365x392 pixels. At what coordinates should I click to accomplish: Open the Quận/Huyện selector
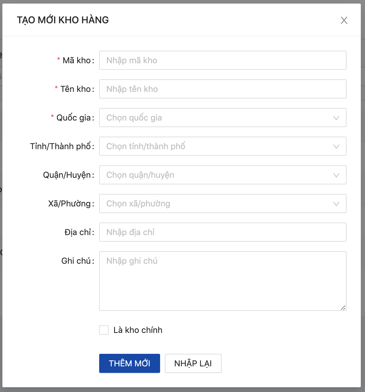[x=218, y=175]
